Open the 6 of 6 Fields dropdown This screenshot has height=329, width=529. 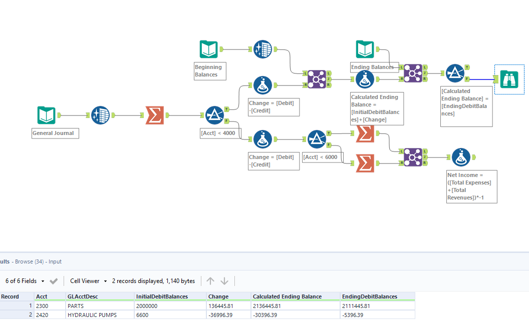25,281
